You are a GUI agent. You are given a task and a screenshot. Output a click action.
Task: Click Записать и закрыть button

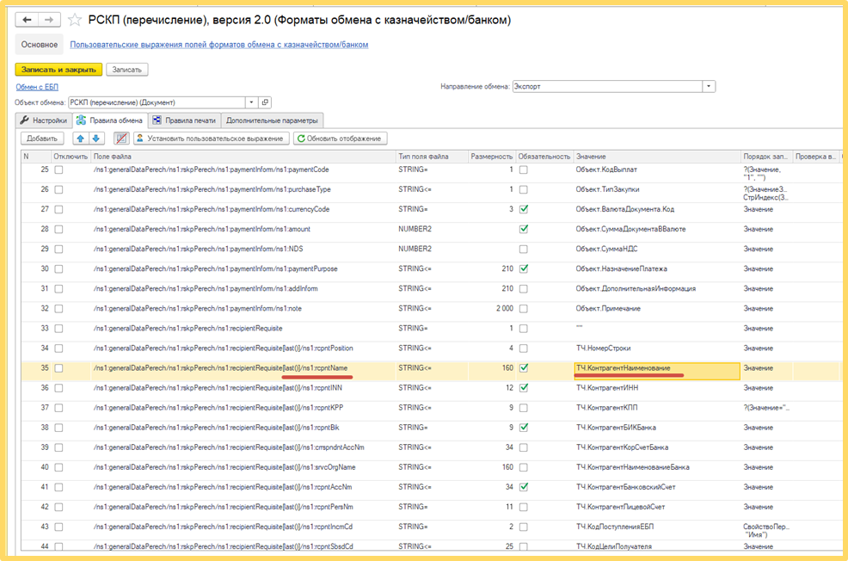pos(58,70)
